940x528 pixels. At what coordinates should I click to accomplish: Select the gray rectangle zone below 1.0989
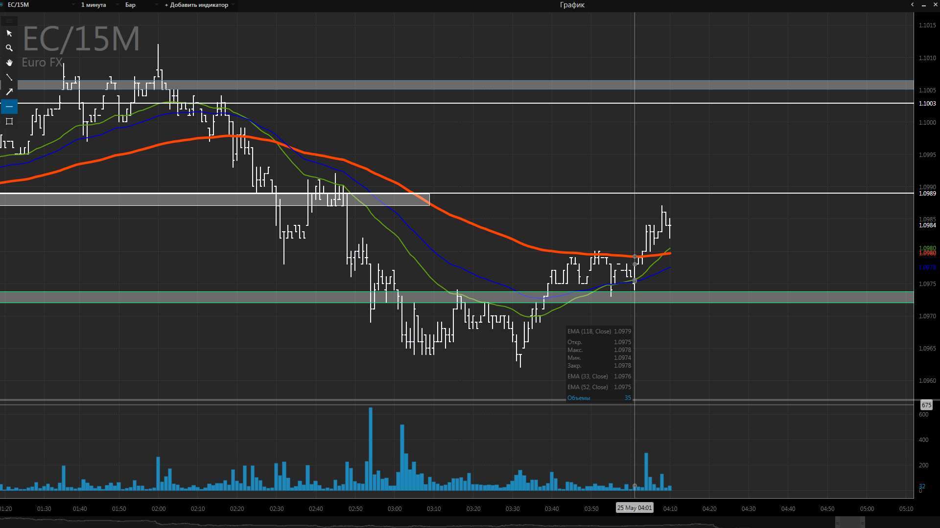coord(215,199)
